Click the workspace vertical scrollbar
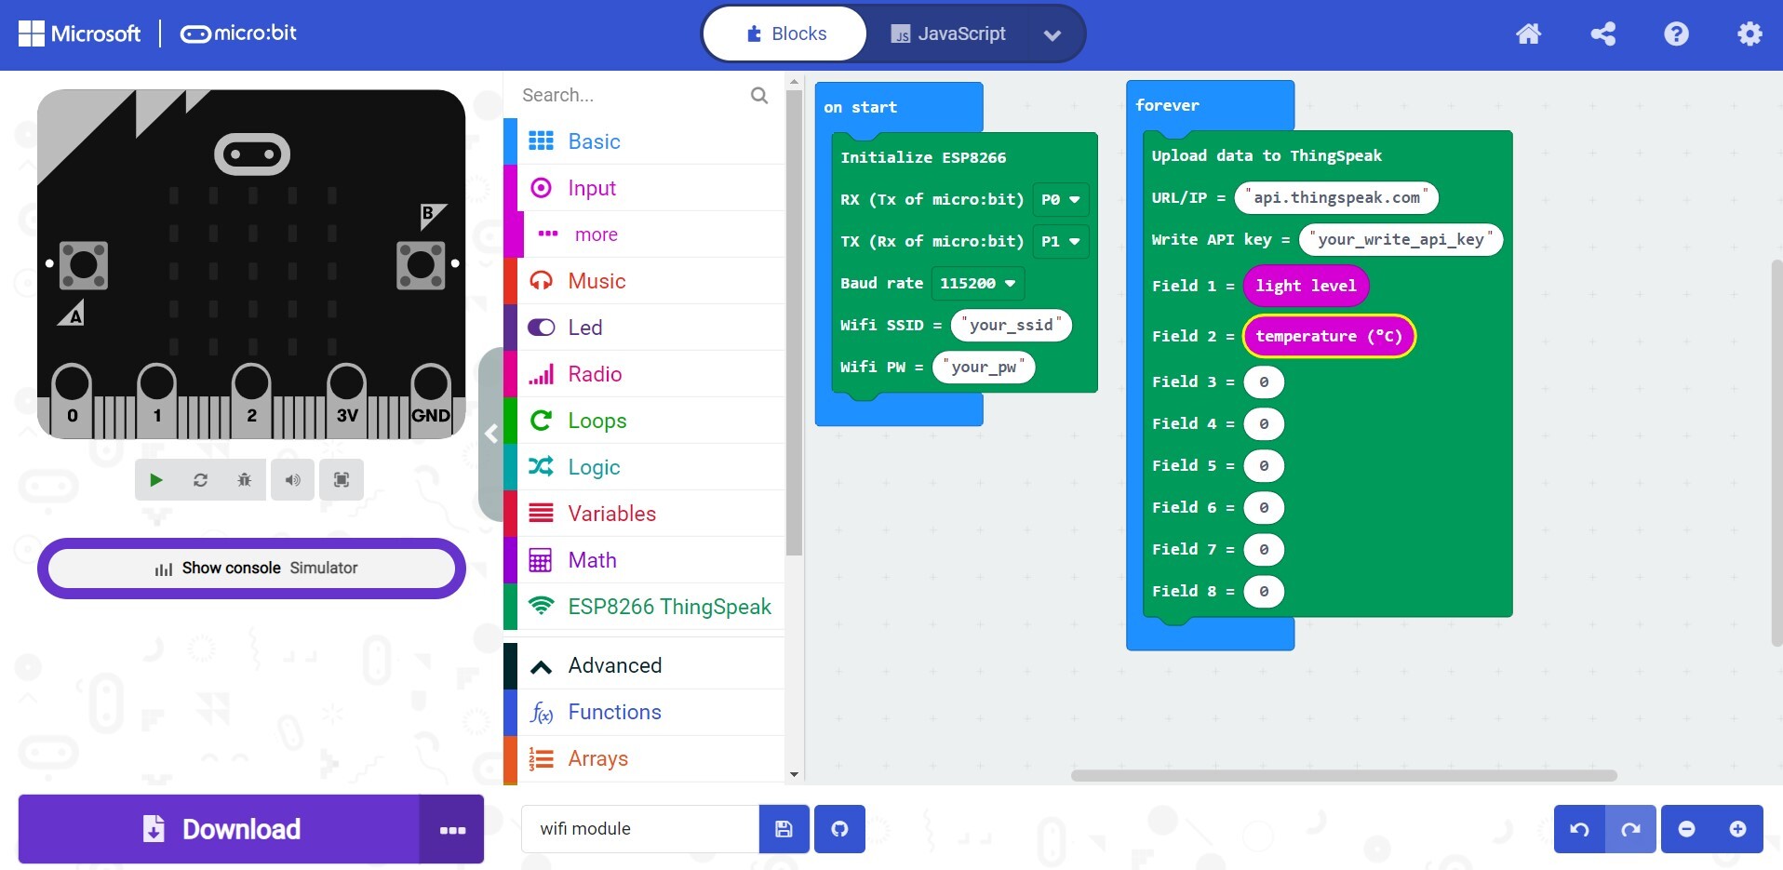Screen dimensions: 1783x870 pos(1776,453)
